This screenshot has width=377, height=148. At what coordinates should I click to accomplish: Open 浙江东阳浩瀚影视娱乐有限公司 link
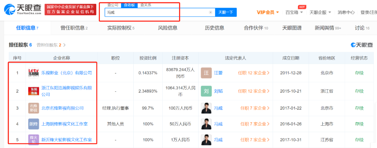67,91
